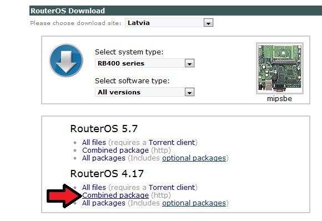Click the arrow button of the Latvia dropdown
322x221 pixels.
pos(208,23)
